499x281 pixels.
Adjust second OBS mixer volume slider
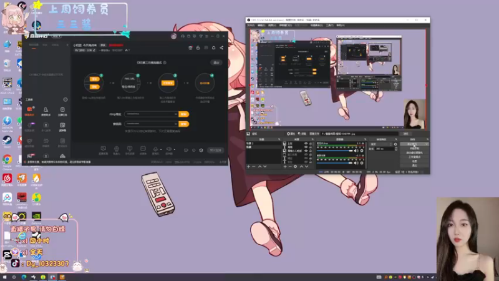335,163
